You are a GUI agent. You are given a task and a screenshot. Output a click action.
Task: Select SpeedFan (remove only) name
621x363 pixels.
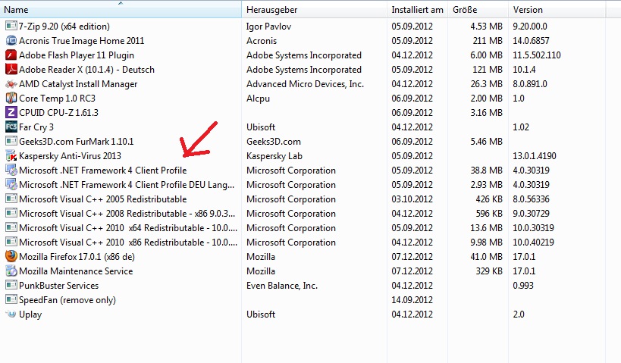67,300
